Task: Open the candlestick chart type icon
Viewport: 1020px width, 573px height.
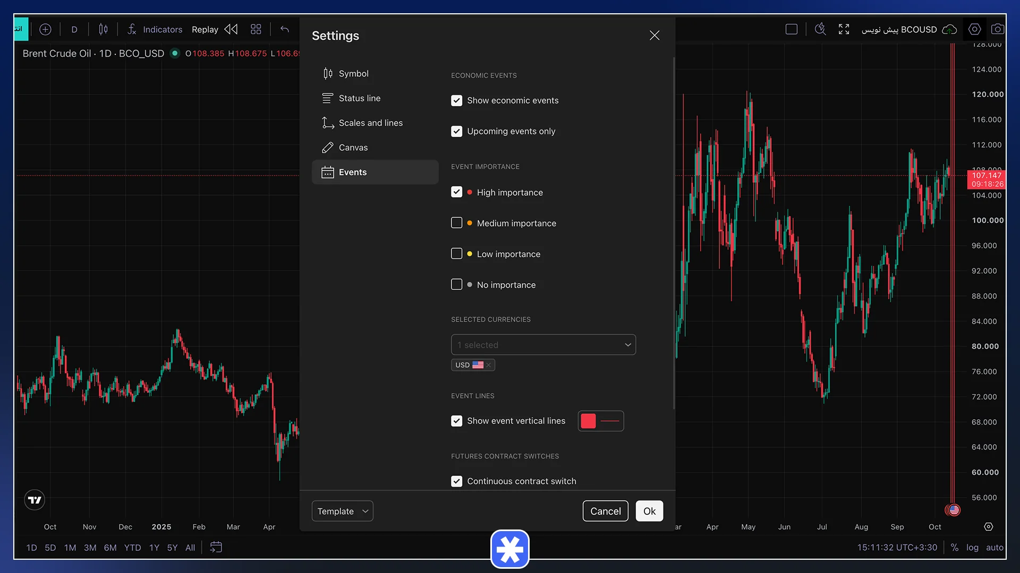Action: click(x=103, y=29)
